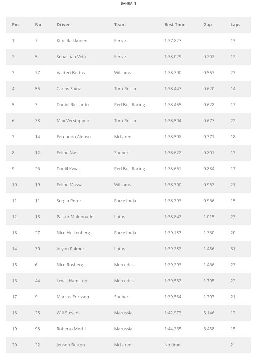Click driver name Sebastian Vettel
The width and height of the screenshot is (257, 359).
coord(72,57)
